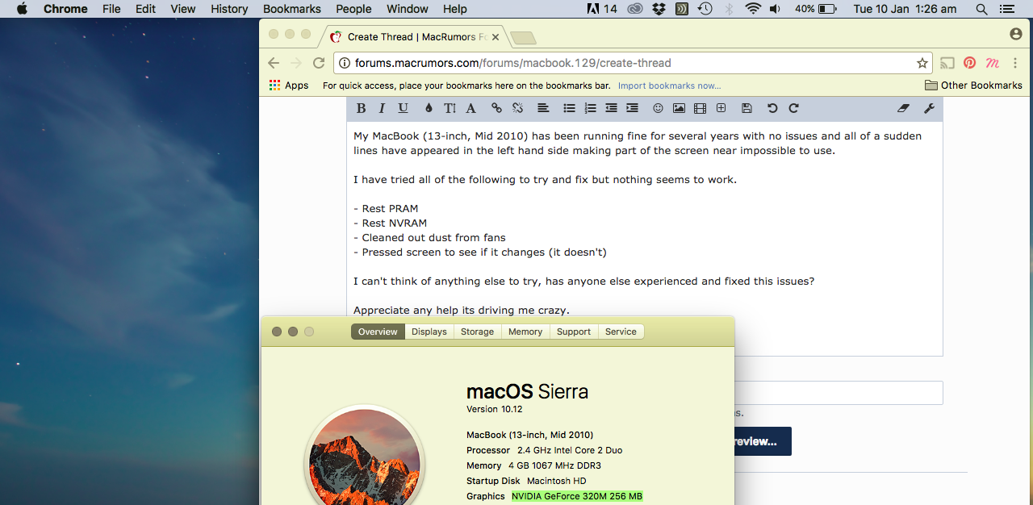The width and height of the screenshot is (1033, 505).
Task: Bookmark this page with the star icon
Action: point(922,63)
